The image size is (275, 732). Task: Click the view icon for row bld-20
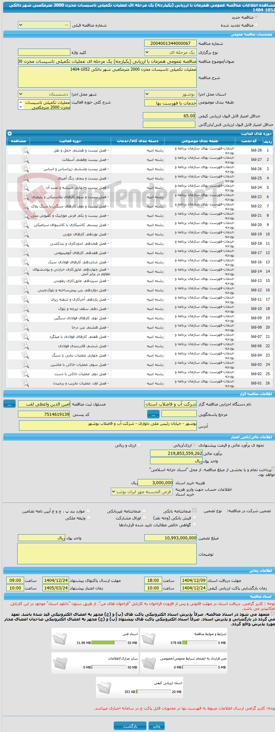[x=25, y=225]
